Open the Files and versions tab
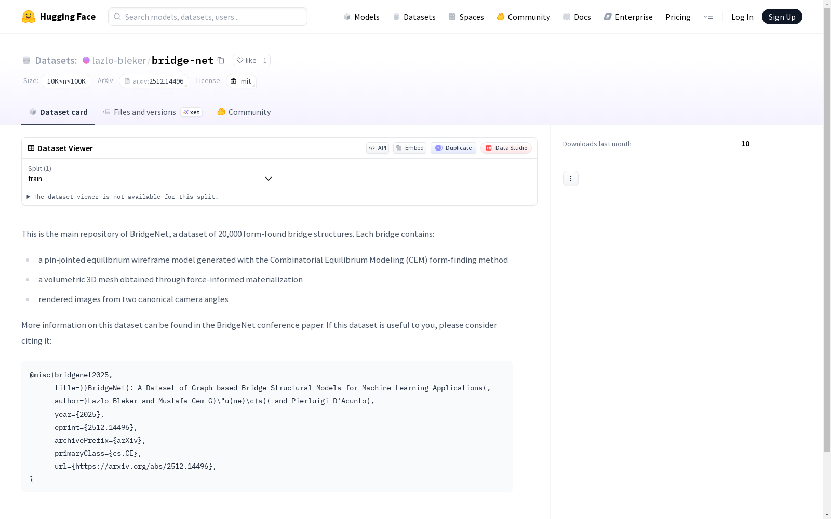The width and height of the screenshot is (831, 519). click(x=152, y=112)
